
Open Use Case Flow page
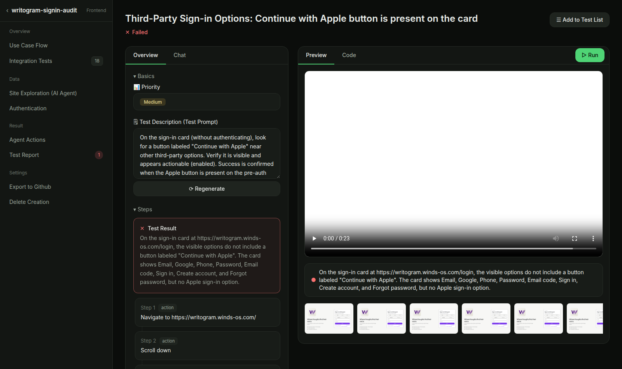[28, 45]
